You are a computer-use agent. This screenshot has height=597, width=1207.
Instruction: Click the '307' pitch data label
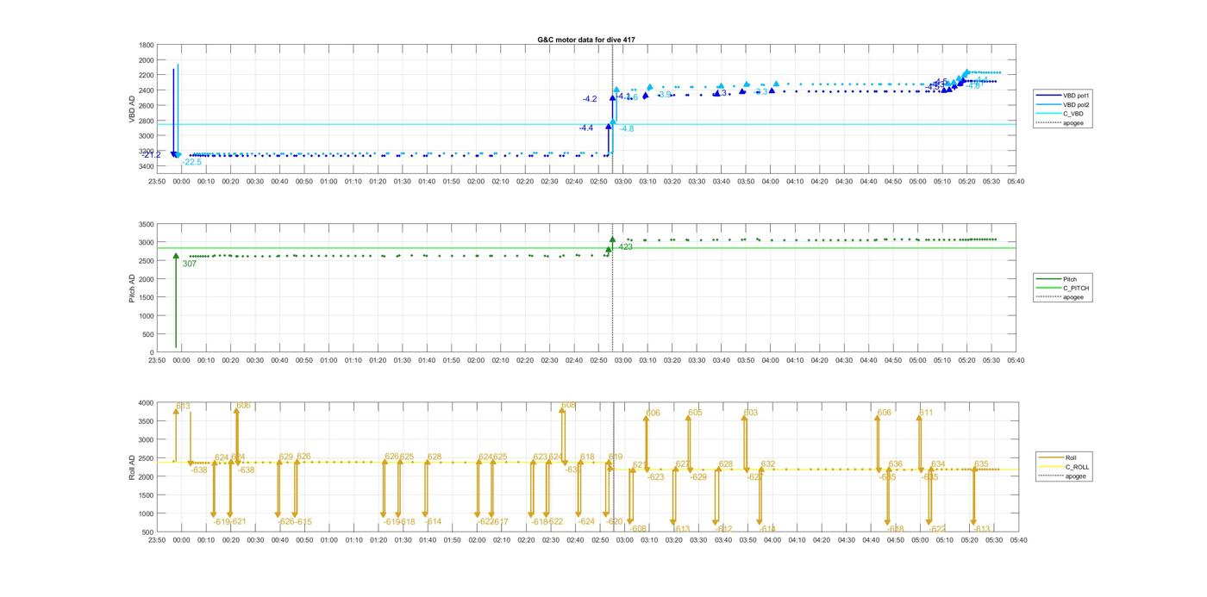coord(190,264)
